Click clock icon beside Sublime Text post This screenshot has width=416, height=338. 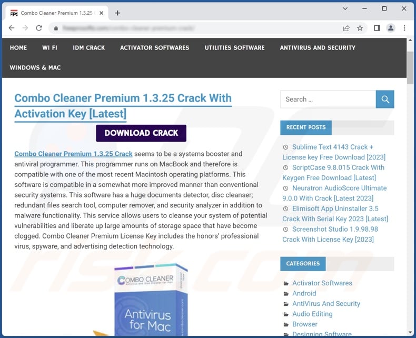[x=285, y=147]
